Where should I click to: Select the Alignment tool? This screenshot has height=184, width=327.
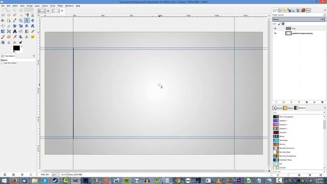tap(3, 26)
